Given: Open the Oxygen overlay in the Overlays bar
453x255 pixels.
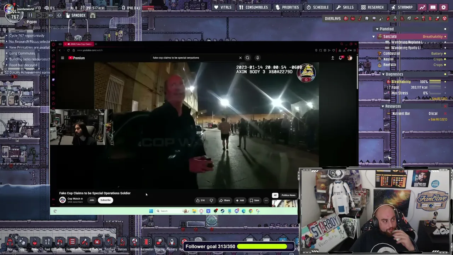Looking at the screenshot, I should click(x=346, y=18).
